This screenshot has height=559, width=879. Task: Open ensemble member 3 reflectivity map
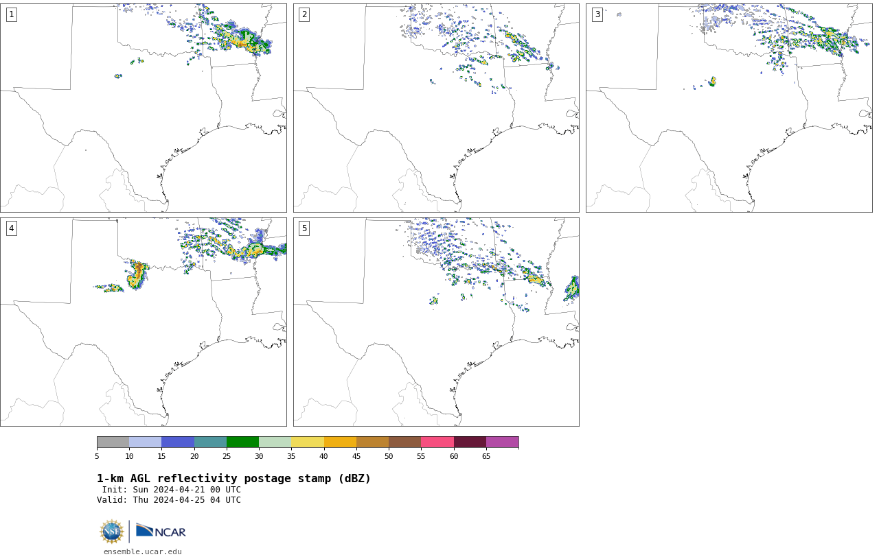click(729, 108)
